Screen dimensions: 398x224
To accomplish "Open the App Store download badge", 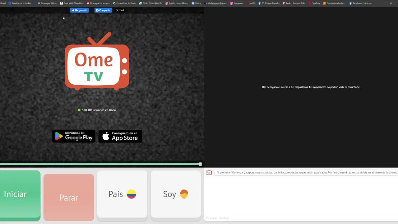I will (x=120, y=136).
